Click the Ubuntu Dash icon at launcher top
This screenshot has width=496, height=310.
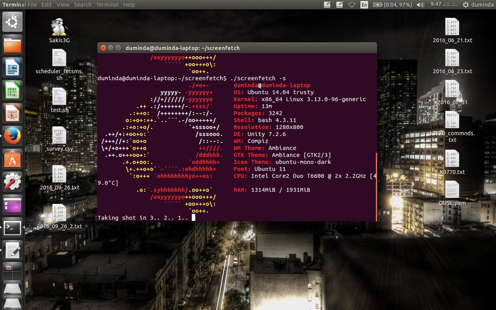pyautogui.click(x=12, y=21)
